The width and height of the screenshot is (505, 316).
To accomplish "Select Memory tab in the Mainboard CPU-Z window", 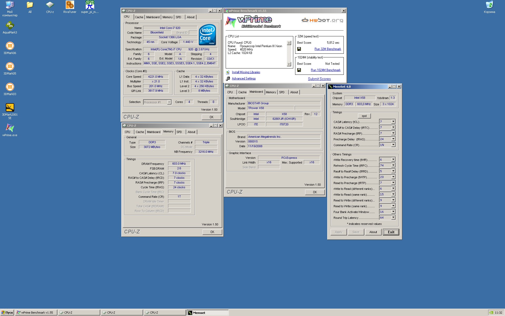I will tap(271, 92).
